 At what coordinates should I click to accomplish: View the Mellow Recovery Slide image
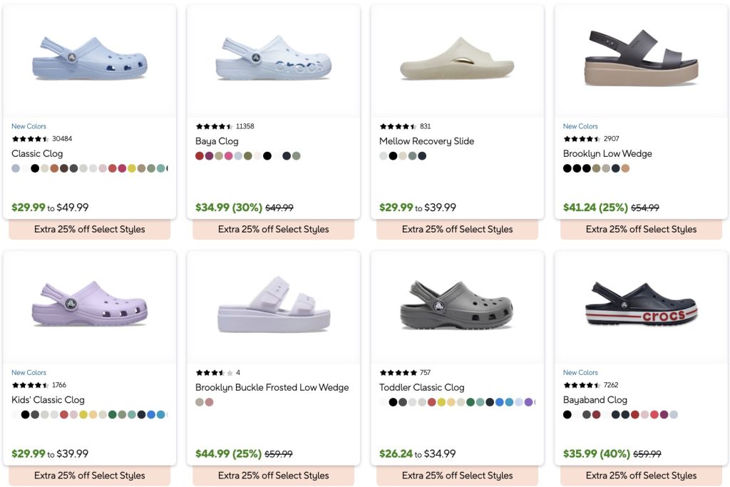(x=457, y=60)
